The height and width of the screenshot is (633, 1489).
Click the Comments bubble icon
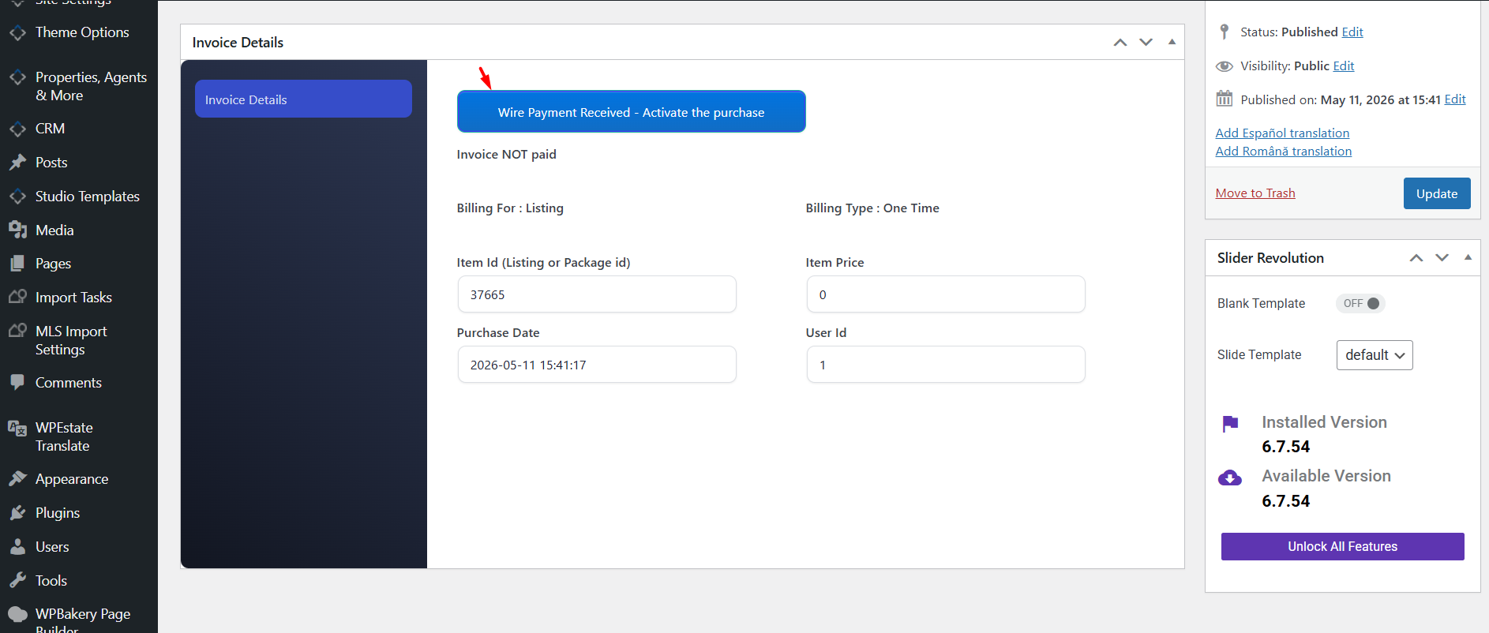click(x=17, y=383)
